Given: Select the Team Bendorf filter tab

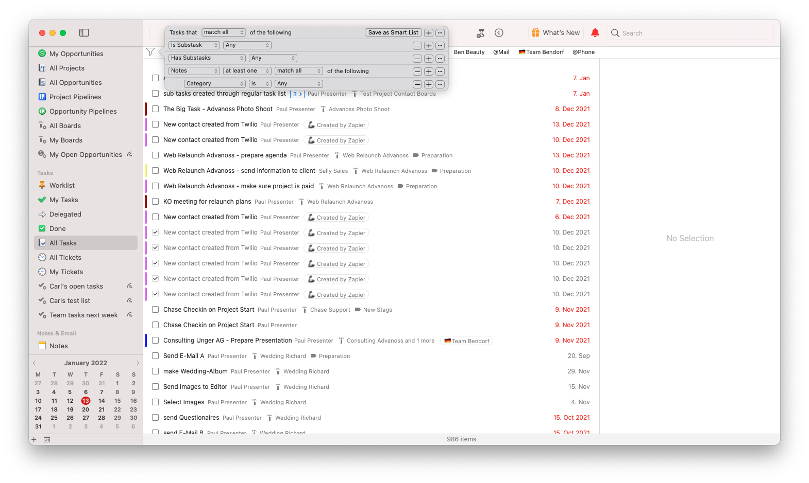Looking at the screenshot, I should click(541, 52).
